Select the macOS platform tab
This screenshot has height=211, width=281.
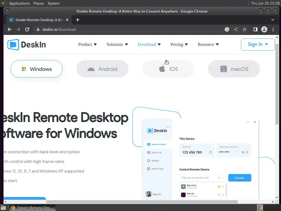(x=234, y=69)
